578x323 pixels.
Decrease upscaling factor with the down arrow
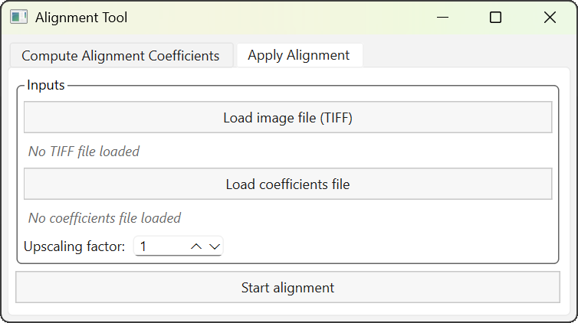point(215,246)
